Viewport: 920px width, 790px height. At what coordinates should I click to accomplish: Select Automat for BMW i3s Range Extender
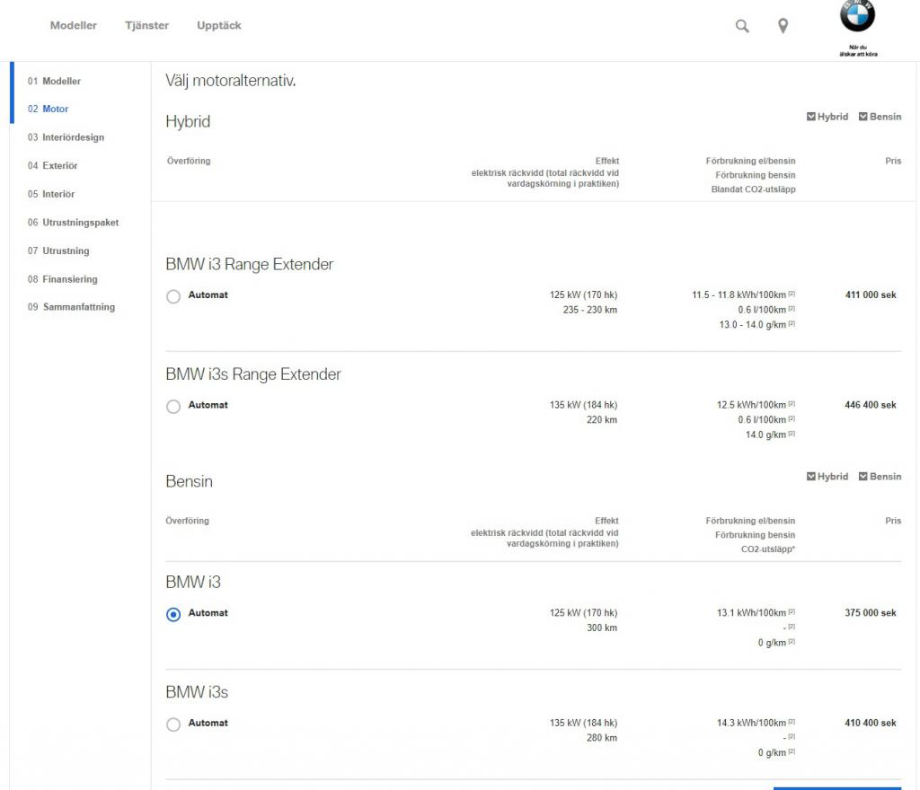(x=173, y=407)
